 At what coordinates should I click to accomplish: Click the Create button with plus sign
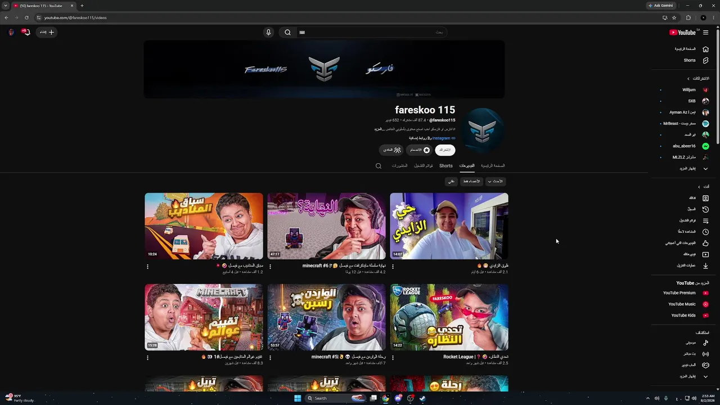[47, 32]
